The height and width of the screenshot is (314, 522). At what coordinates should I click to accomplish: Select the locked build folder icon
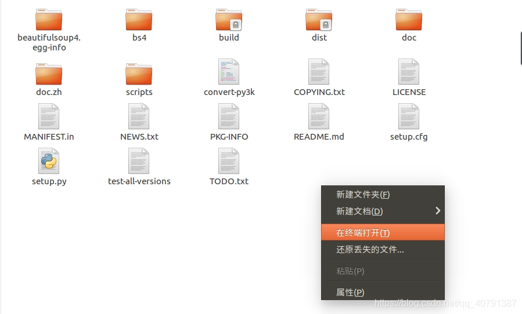tap(229, 20)
